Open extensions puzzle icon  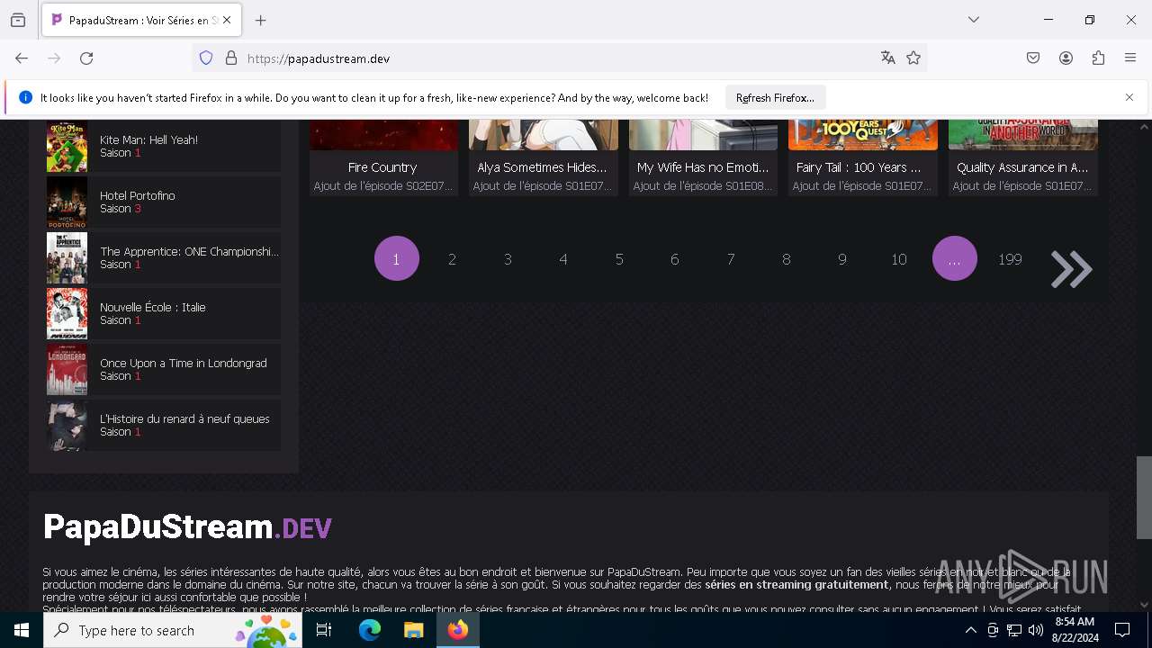(x=1098, y=58)
